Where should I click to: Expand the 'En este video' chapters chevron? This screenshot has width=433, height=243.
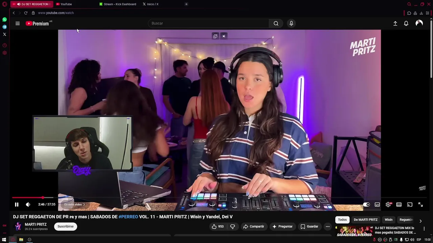84,205
